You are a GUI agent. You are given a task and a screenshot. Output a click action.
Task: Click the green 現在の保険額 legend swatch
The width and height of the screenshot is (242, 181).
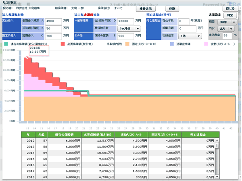coord(6,44)
